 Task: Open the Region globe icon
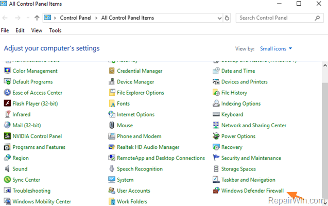click(x=7, y=158)
